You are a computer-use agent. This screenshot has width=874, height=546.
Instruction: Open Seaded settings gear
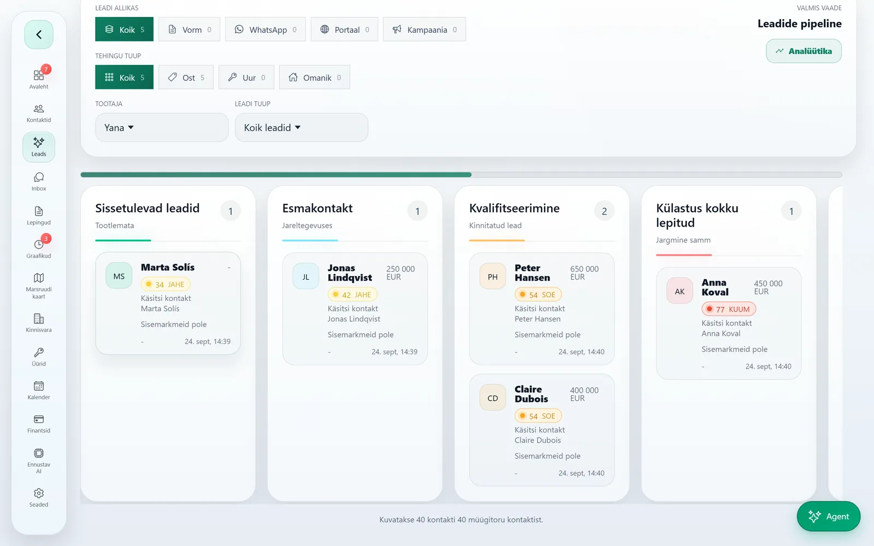39,497
